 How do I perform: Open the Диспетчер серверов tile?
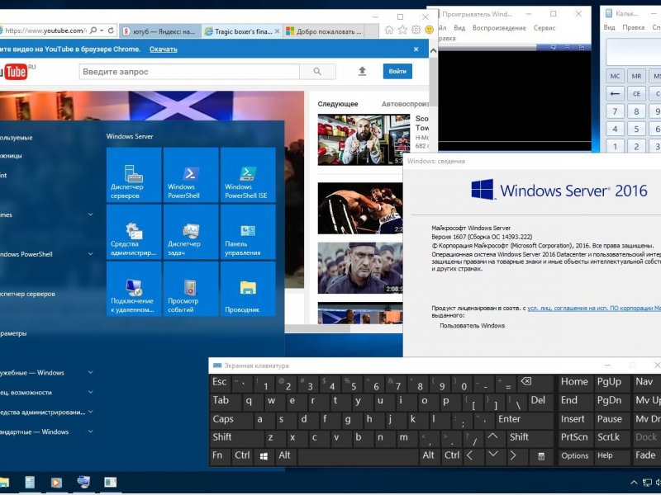tap(134, 175)
